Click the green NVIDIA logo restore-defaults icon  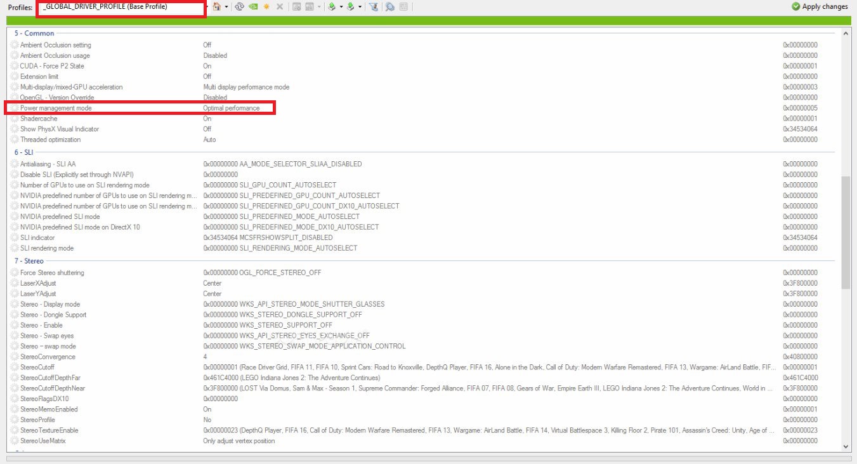(x=253, y=7)
